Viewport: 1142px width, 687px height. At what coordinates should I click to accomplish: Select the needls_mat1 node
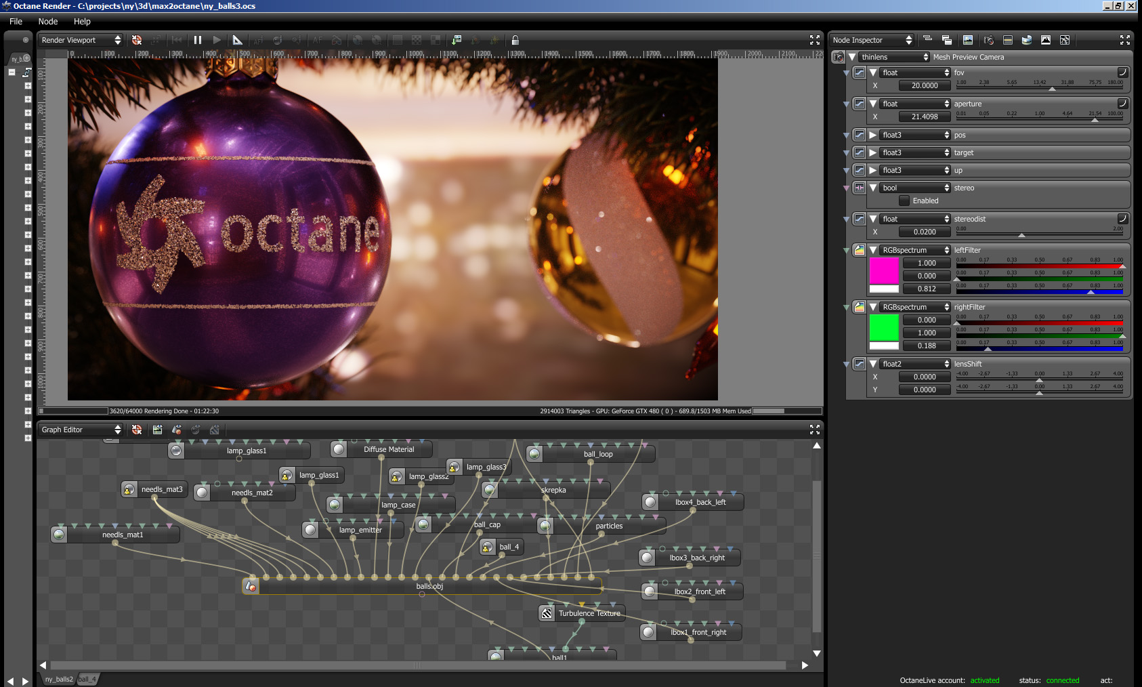point(115,535)
